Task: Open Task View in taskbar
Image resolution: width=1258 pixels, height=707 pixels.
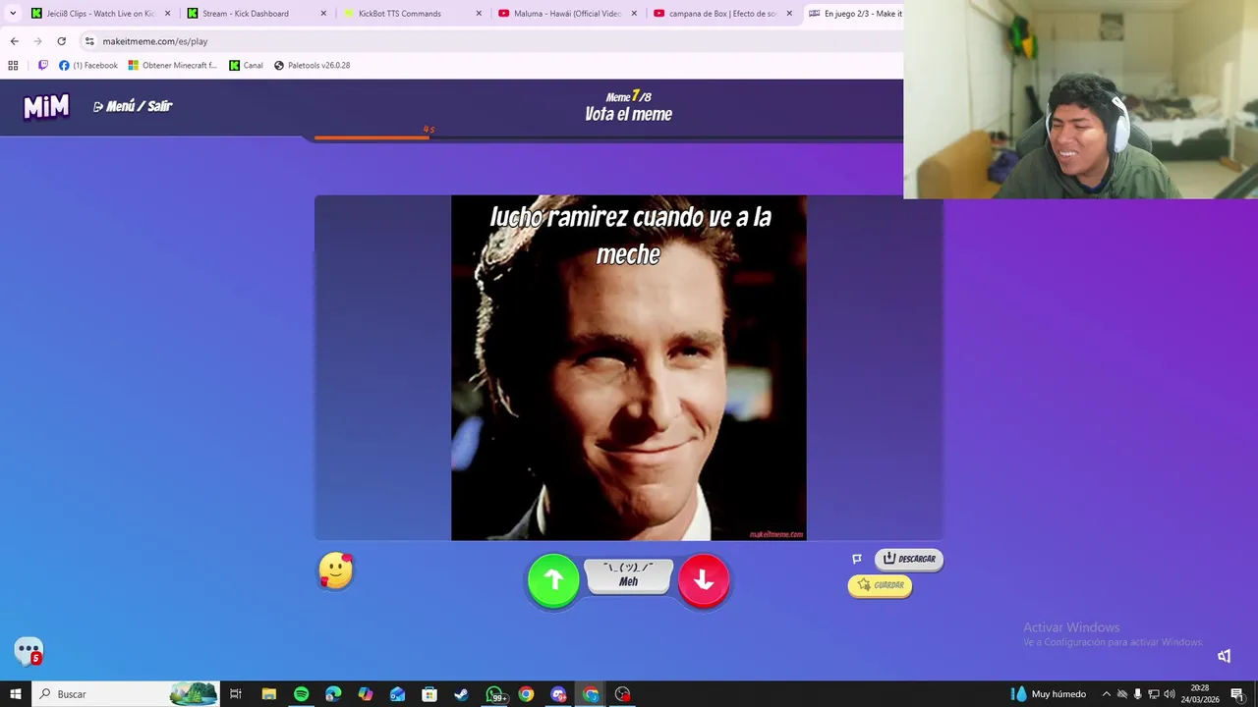Action: (236, 694)
